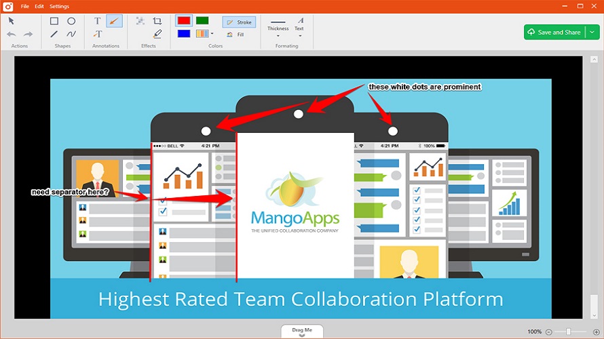Open Save and Share dropdown arrow
Viewport: 604px width, 339px height.
click(x=591, y=32)
